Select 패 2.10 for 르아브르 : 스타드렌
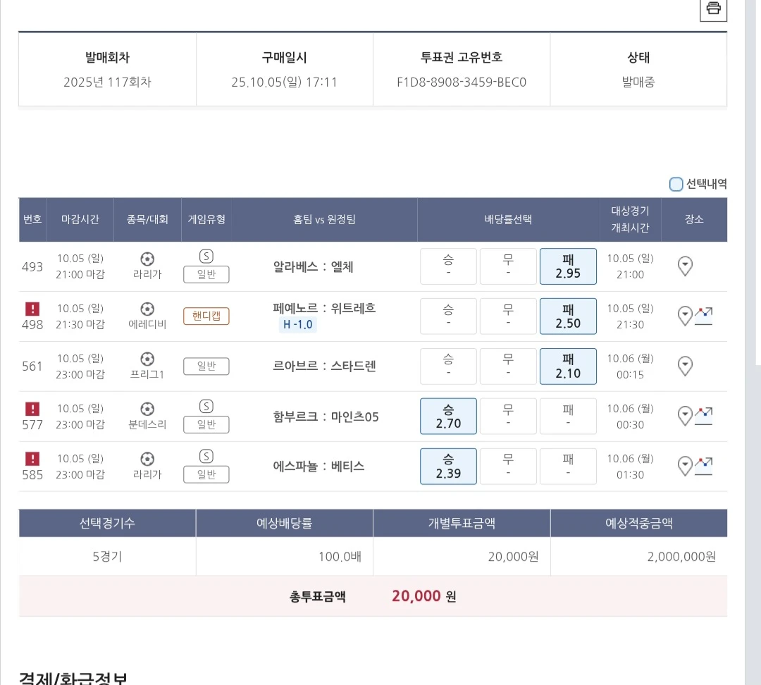The width and height of the screenshot is (761, 685). [x=568, y=366]
